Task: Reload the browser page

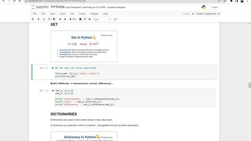Action: click(14, 1)
